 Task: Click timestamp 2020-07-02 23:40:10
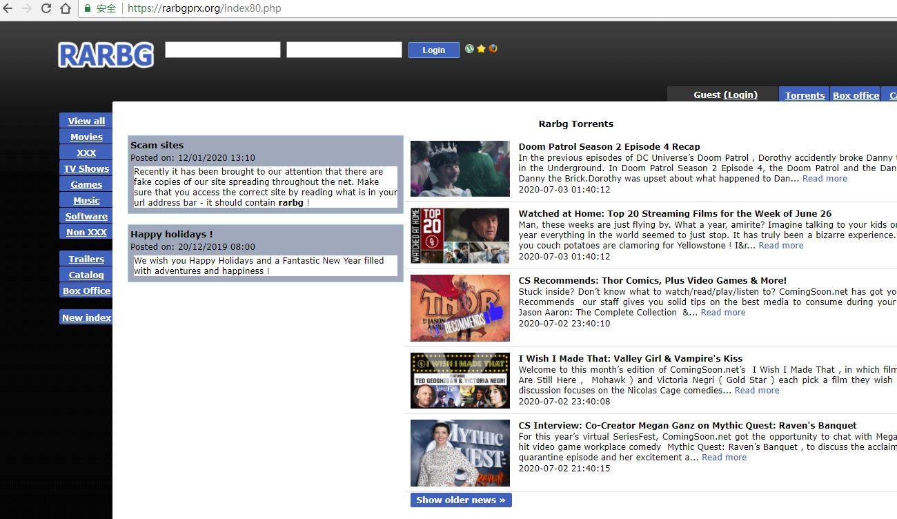coord(564,323)
